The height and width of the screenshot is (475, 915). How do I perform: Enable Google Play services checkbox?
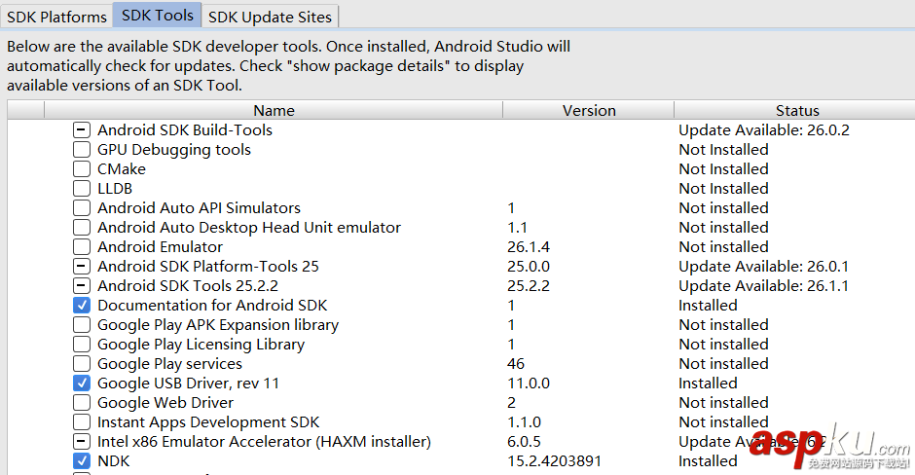click(x=82, y=363)
